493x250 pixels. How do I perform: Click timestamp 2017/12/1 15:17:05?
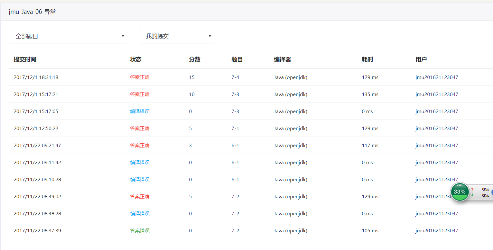[36, 112]
